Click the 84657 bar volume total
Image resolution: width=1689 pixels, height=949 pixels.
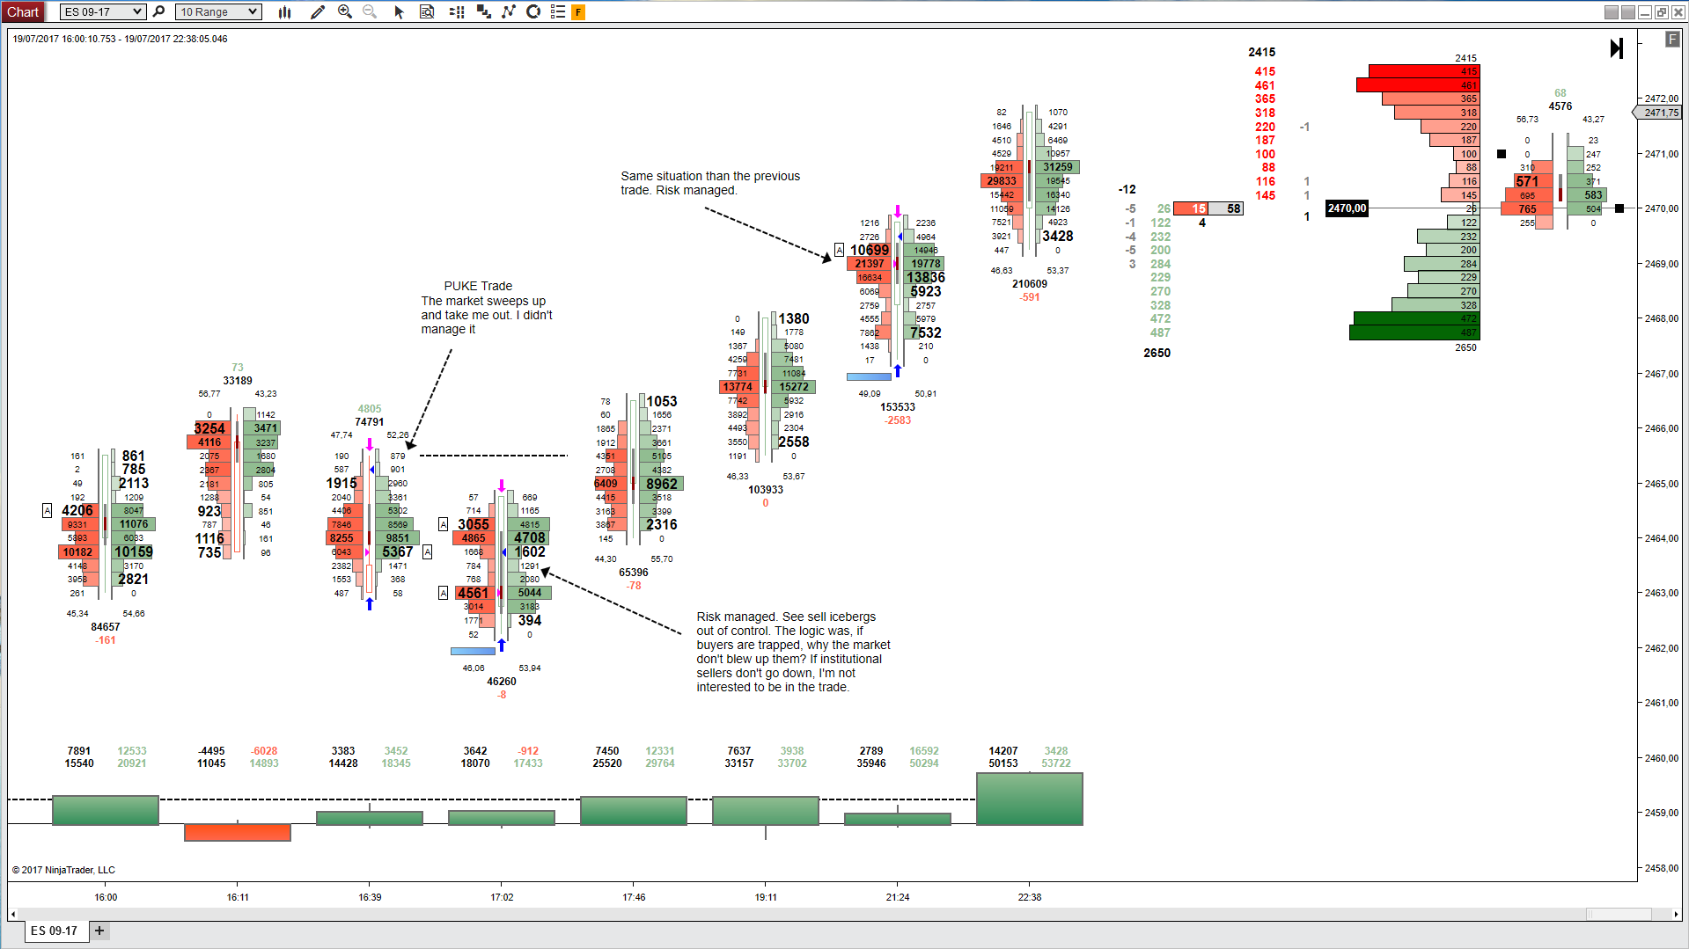coord(106,627)
